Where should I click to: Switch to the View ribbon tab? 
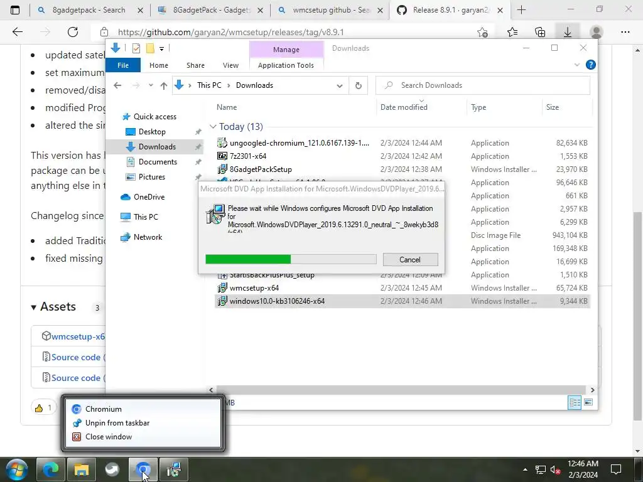pos(230,65)
